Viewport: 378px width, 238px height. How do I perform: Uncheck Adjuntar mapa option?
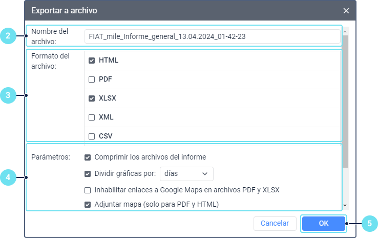(88, 204)
